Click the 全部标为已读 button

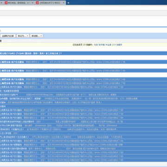click(x=8, y=36)
